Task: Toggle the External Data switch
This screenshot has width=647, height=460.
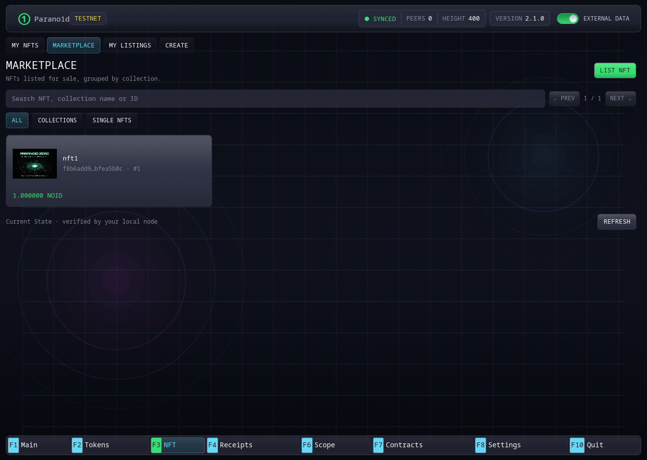Action: point(568,19)
